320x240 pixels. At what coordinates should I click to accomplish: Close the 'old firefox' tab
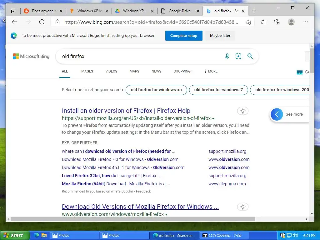click(x=243, y=11)
